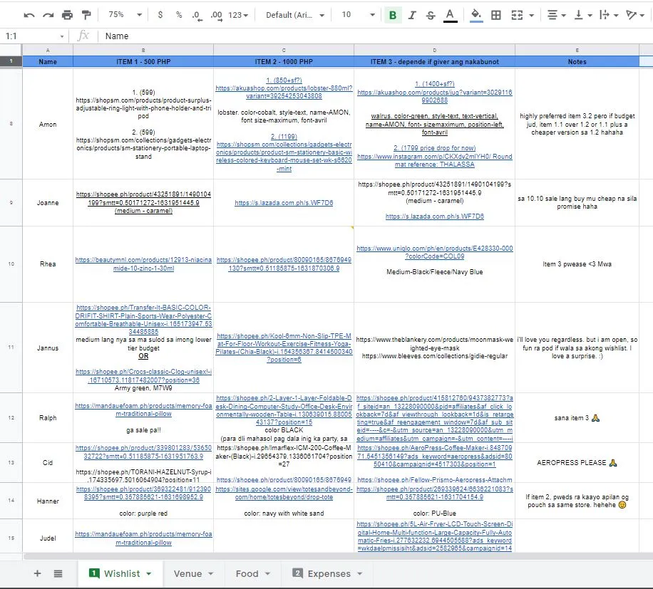
Task: Click the Name box showing 1:1
Action: (x=34, y=36)
